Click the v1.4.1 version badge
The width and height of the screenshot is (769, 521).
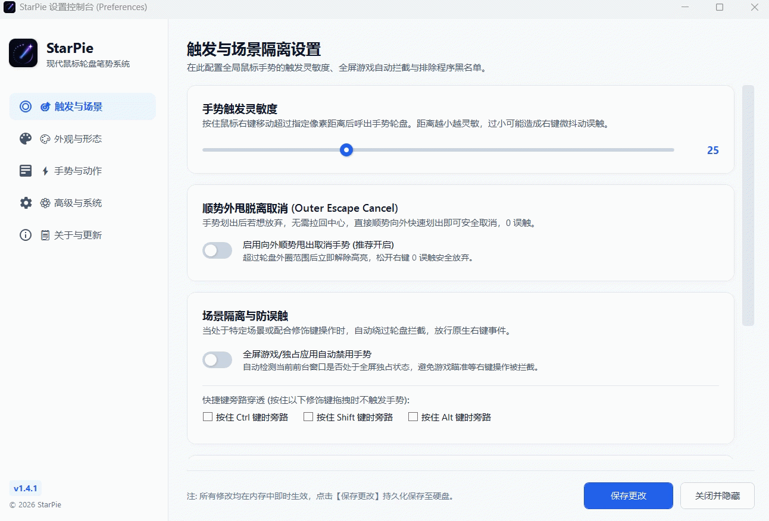26,488
